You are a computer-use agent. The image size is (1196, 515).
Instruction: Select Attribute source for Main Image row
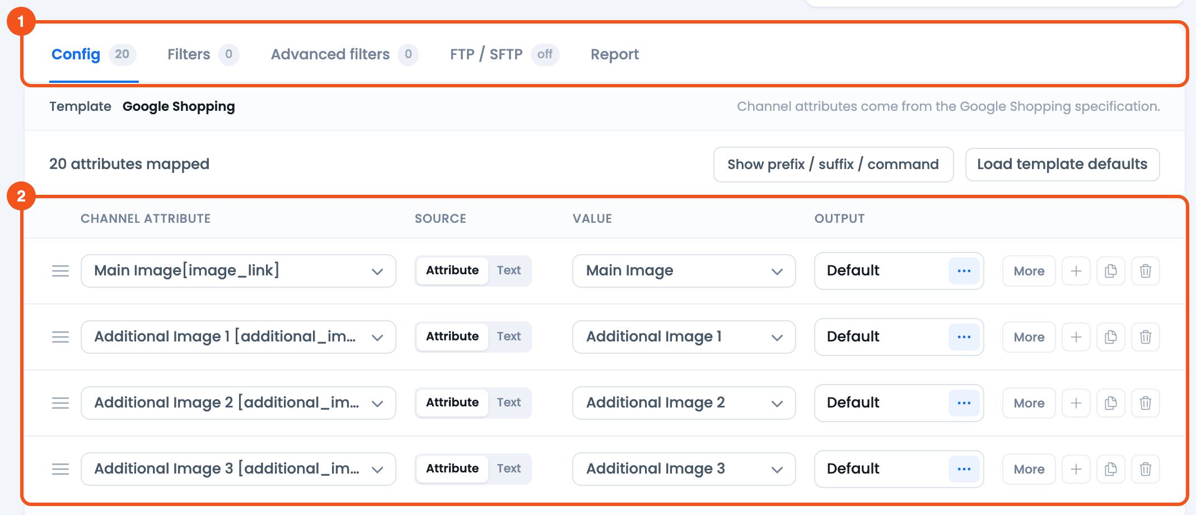[452, 270]
